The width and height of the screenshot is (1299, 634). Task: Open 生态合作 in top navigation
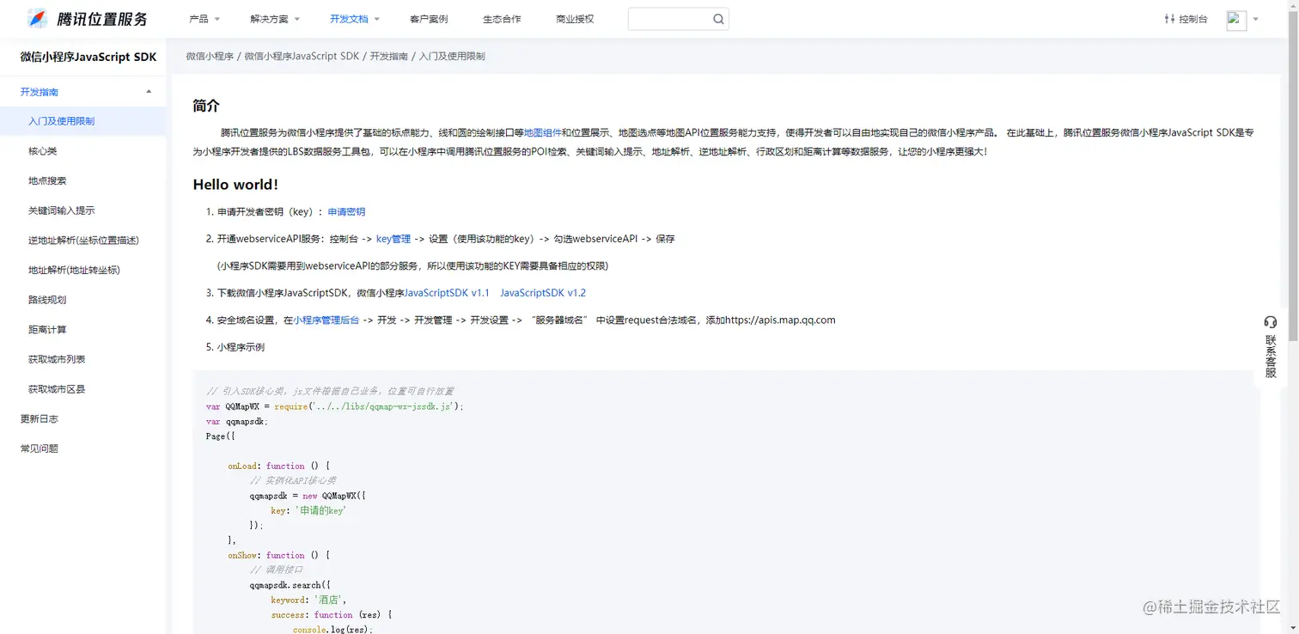click(502, 19)
